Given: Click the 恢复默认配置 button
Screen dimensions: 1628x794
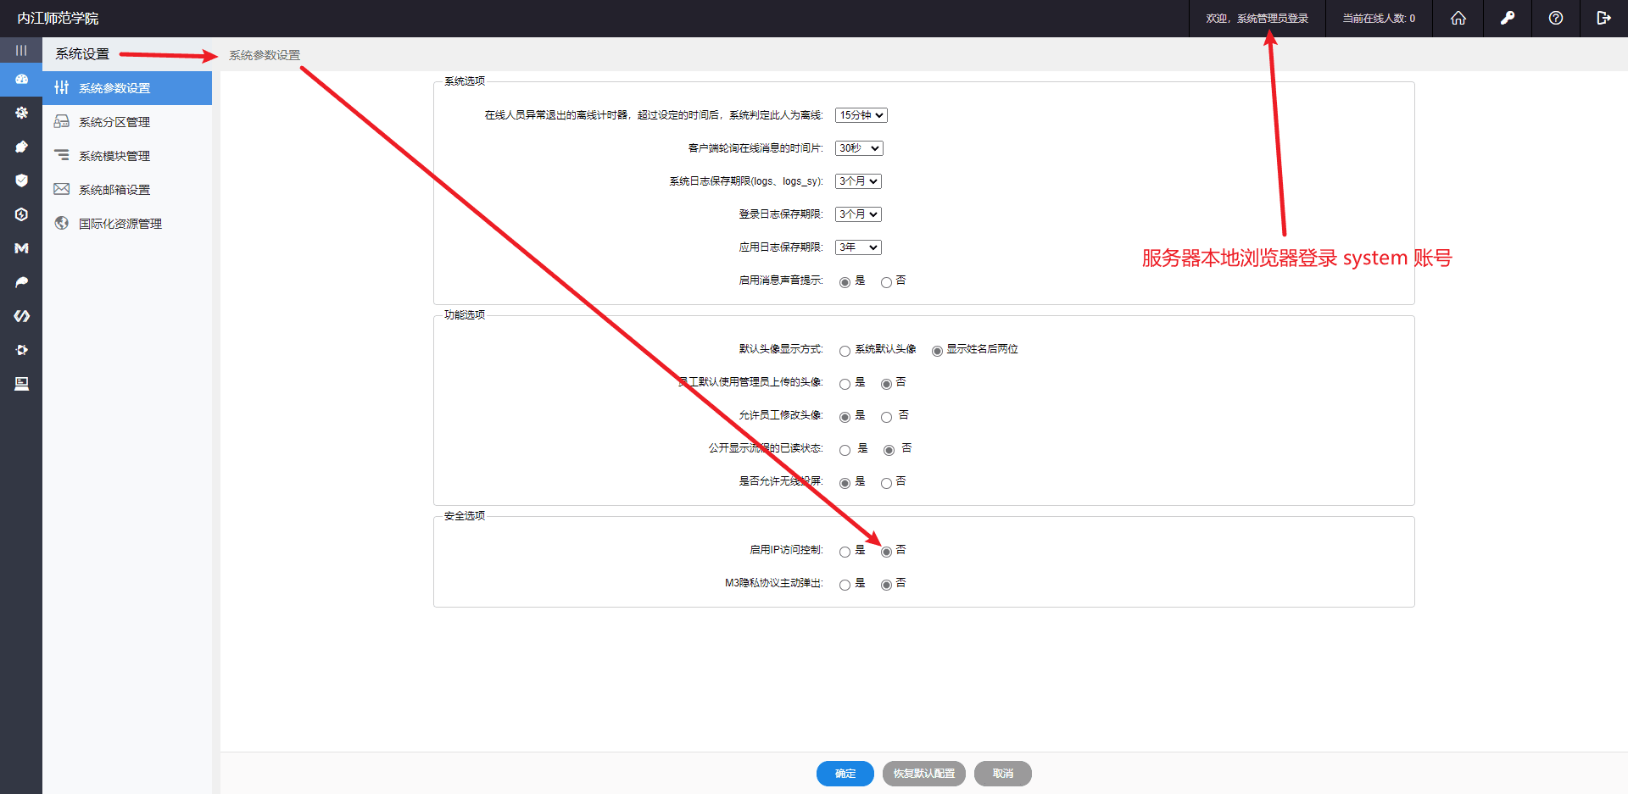Looking at the screenshot, I should tap(923, 774).
